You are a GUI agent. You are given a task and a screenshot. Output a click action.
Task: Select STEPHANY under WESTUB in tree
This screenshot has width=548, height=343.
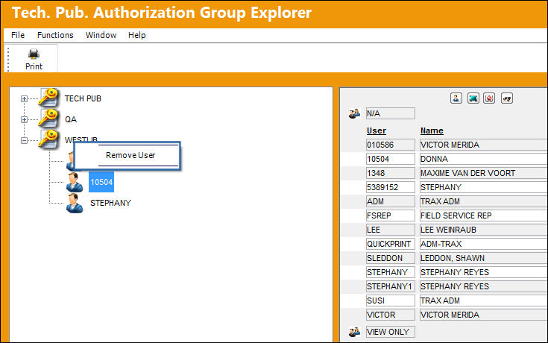[x=110, y=203]
